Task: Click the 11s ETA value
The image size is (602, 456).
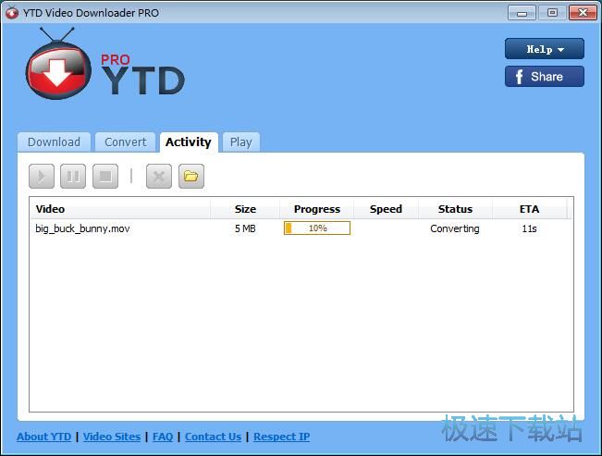Action: pos(529,228)
